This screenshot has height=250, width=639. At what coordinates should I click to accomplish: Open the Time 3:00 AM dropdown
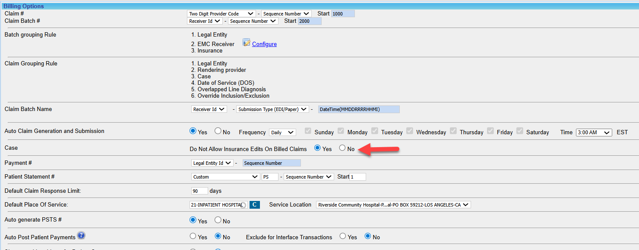point(594,133)
